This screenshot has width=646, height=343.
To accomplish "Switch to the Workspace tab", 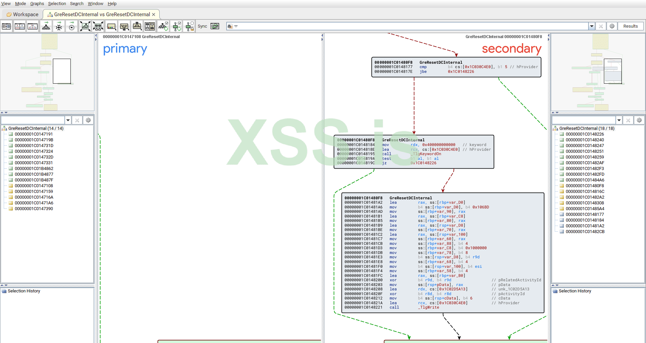I will (23, 15).
